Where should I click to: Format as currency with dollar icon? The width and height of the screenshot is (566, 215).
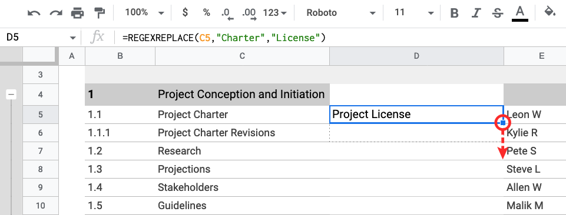(x=185, y=13)
